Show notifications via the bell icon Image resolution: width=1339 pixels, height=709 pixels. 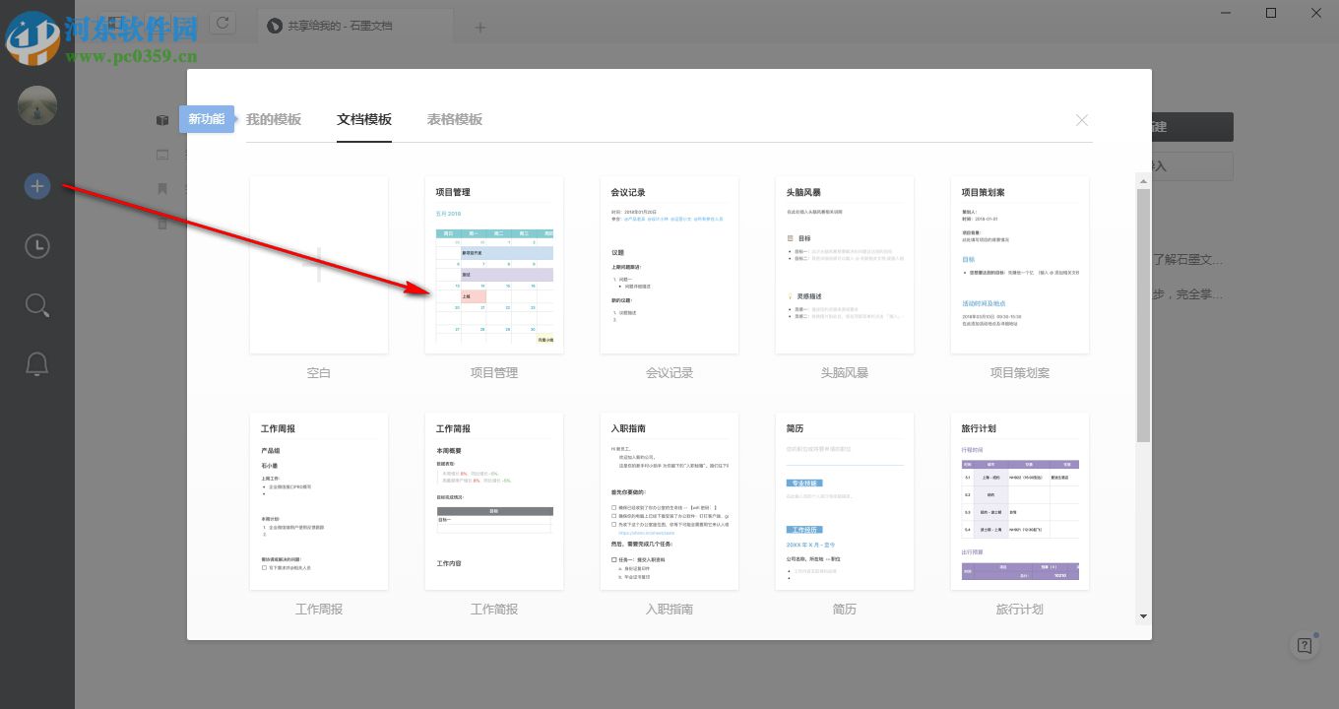click(x=37, y=364)
